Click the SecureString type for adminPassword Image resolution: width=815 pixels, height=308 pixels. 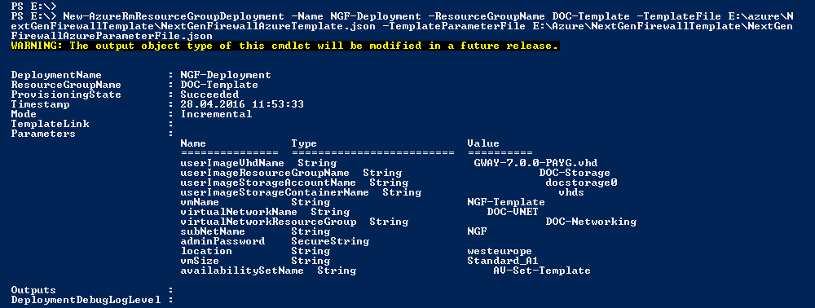329,241
